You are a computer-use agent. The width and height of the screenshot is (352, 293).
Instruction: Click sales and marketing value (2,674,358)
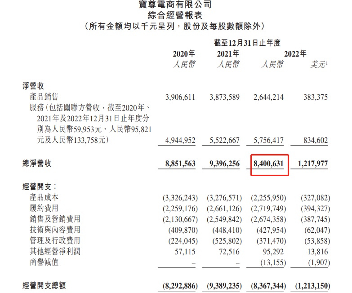click(x=268, y=219)
